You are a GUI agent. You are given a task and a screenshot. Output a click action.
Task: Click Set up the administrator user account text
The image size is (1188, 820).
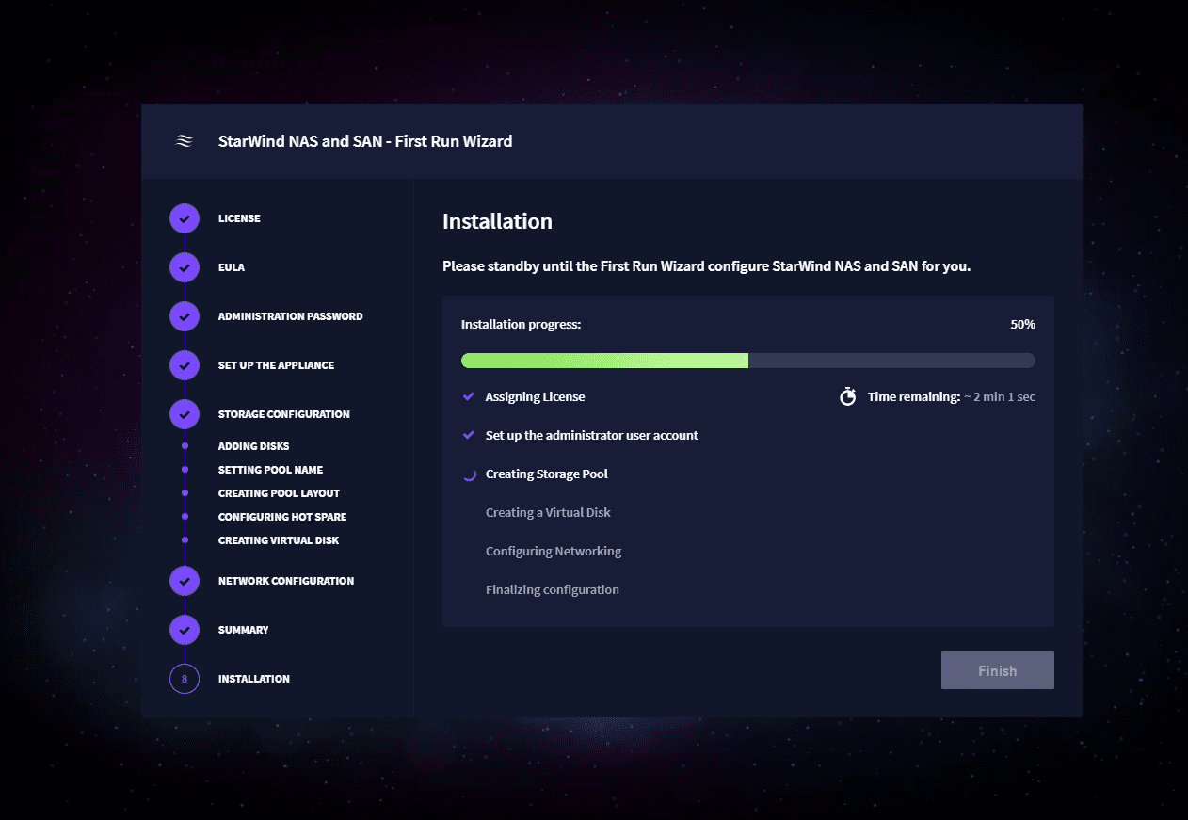pyautogui.click(x=592, y=436)
